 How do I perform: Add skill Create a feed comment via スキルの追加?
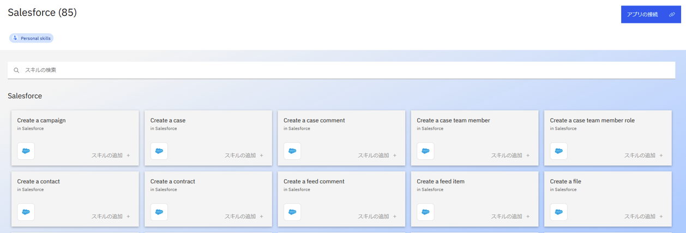[x=377, y=217]
